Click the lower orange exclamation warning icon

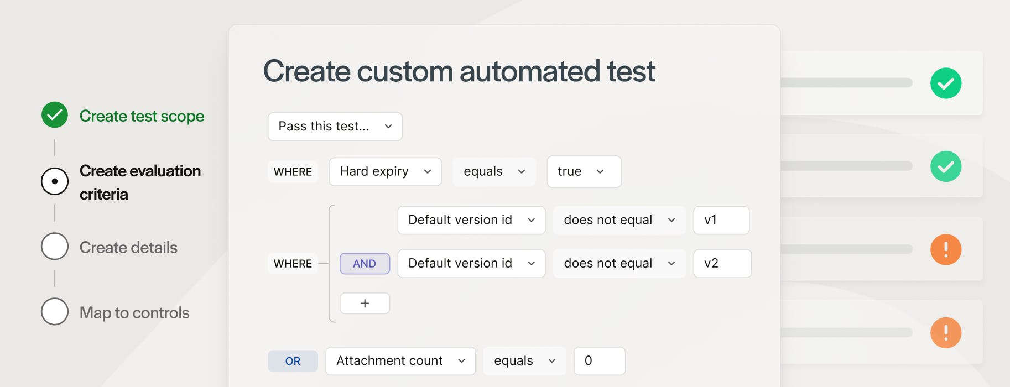pyautogui.click(x=946, y=333)
